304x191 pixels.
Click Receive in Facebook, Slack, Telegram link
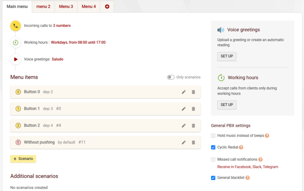pyautogui.click(x=247, y=167)
